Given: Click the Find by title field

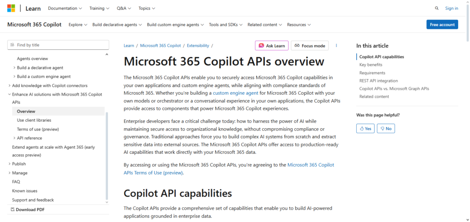Looking at the screenshot, I should click(x=58, y=45).
